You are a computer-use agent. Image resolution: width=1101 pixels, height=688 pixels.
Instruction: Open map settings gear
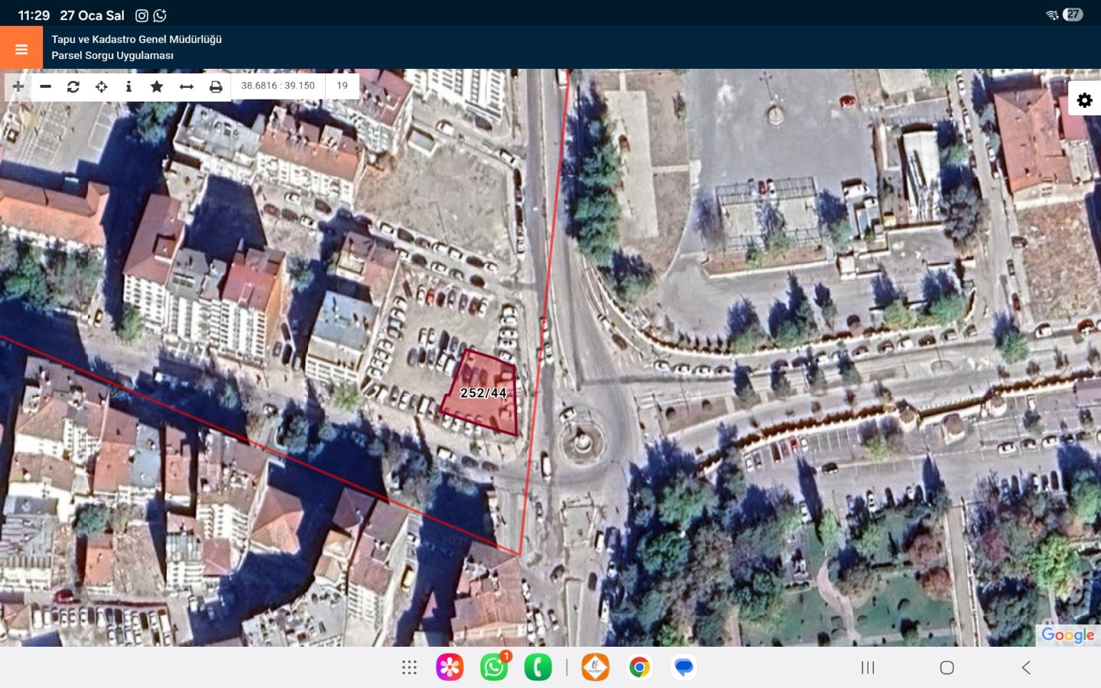click(x=1084, y=100)
